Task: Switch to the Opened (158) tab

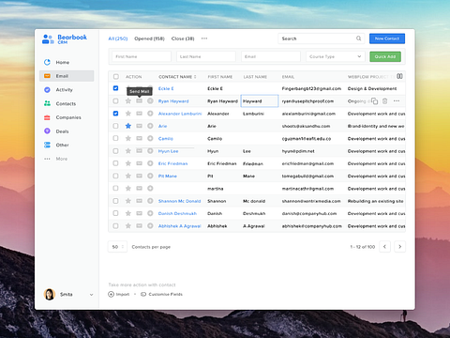Action: [149, 38]
